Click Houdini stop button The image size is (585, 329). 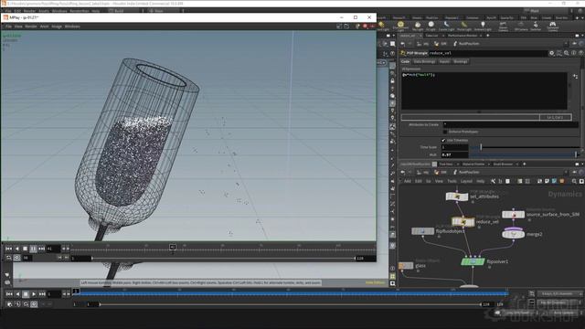26,294
